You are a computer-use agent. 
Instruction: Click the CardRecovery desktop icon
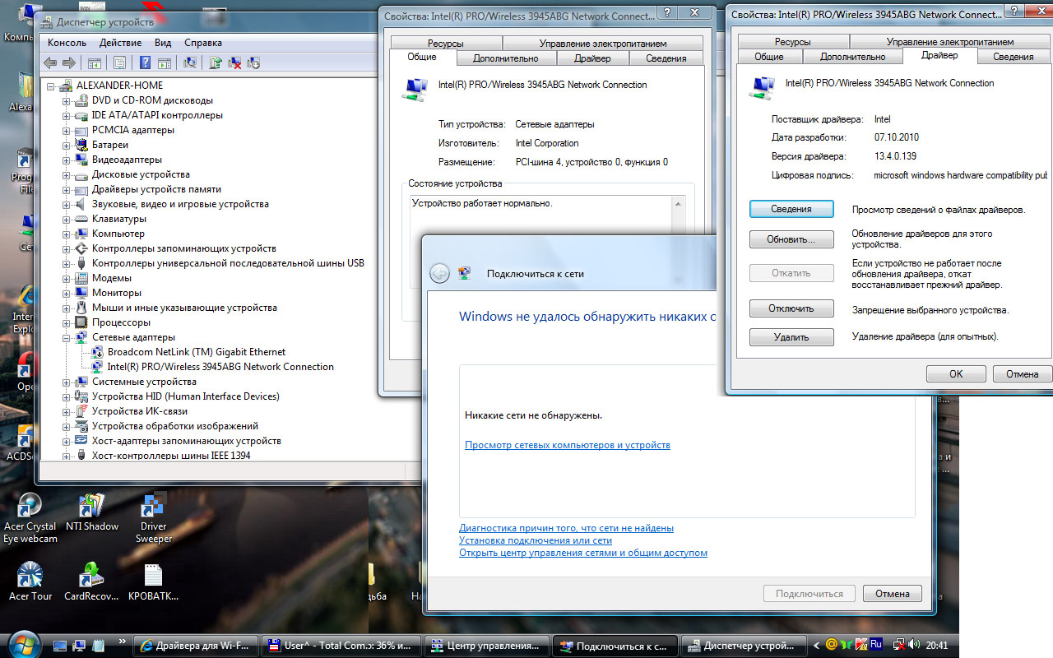tap(92, 582)
